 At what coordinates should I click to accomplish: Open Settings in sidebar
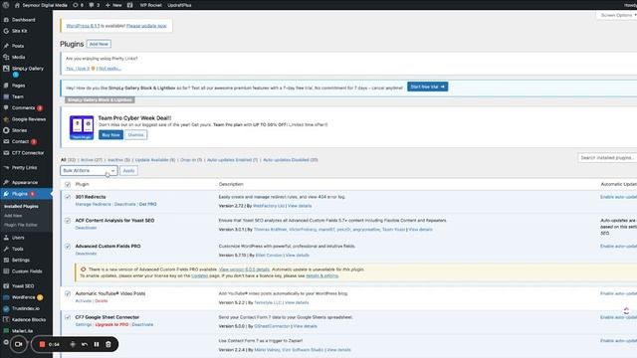20,261
